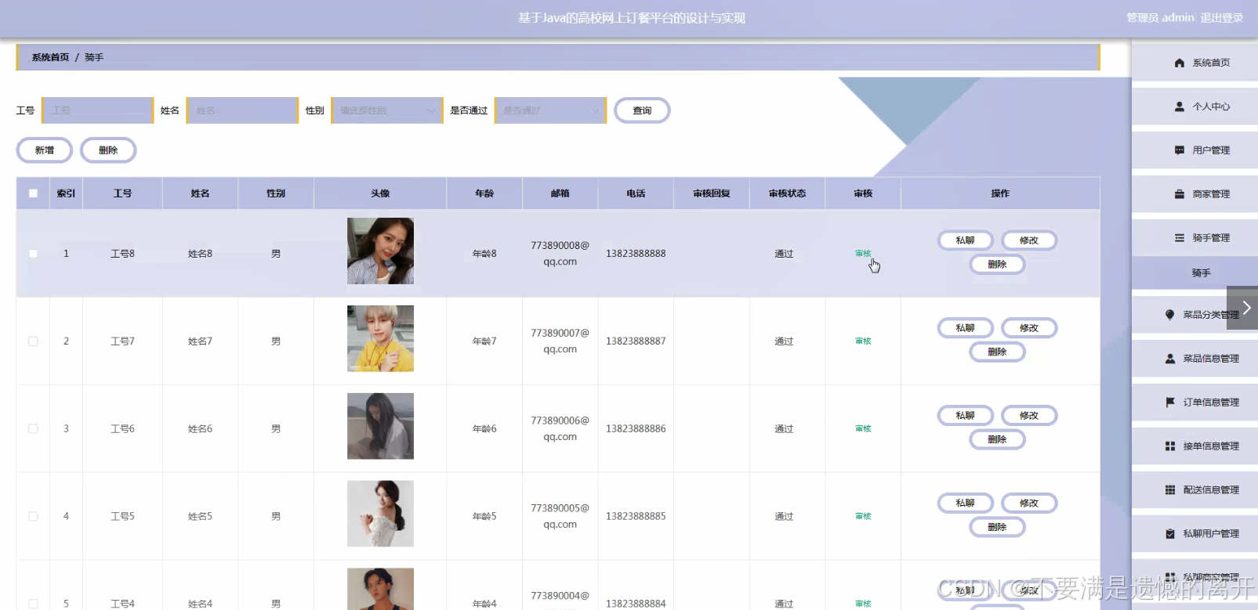Viewport: 1258px width, 610px height.
Task: Click the 审核状态 column header
Action: 787,193
